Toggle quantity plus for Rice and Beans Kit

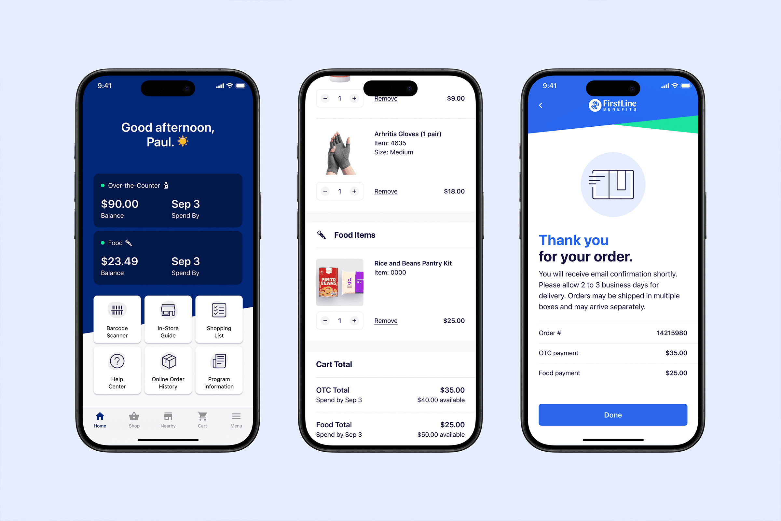click(354, 320)
